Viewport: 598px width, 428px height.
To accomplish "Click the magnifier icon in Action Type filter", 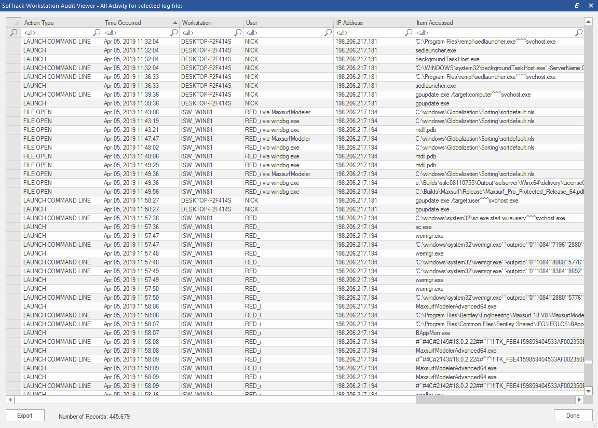I will 97,32.
